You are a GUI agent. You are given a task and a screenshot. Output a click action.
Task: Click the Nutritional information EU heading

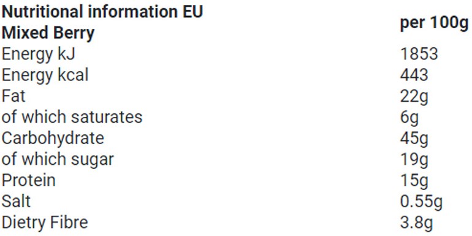pos(102,12)
